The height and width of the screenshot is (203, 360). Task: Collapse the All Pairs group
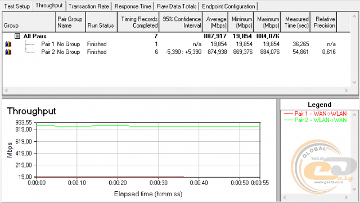tap(17, 36)
